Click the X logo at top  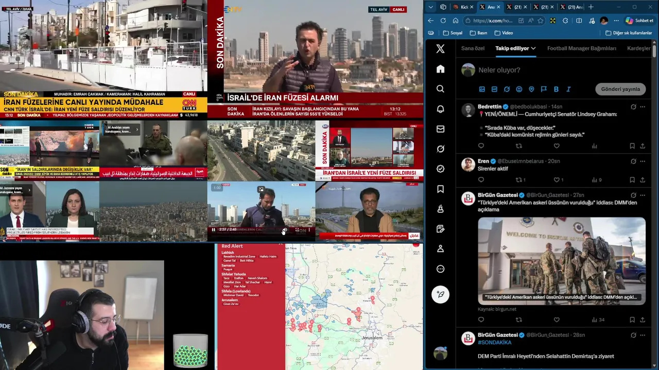[440, 49]
